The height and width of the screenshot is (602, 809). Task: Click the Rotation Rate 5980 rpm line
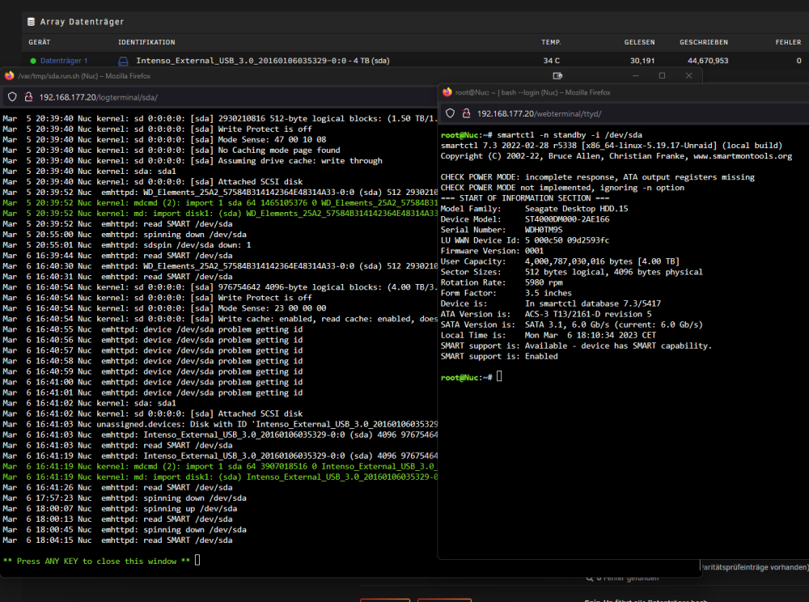(502, 282)
